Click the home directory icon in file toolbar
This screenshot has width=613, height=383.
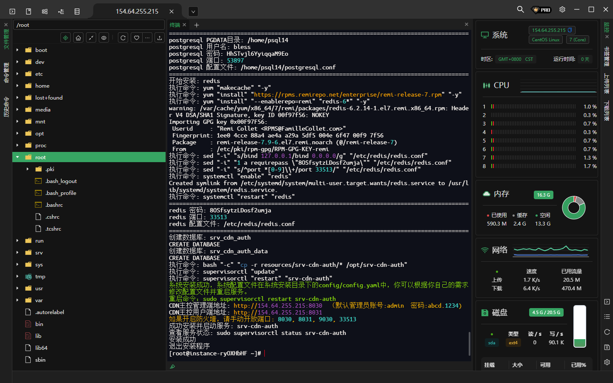(78, 38)
